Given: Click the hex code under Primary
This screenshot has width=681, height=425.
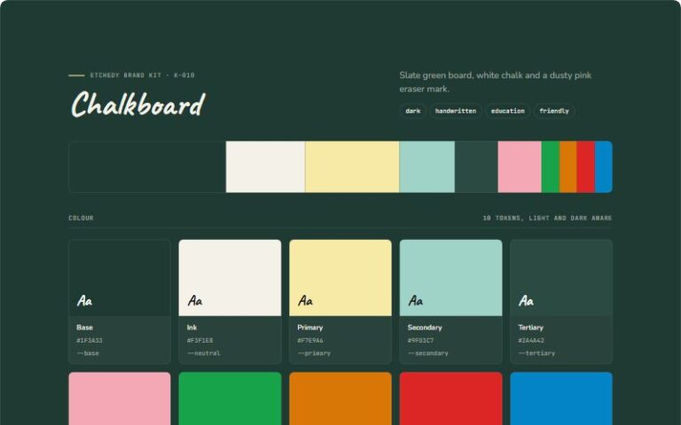Looking at the screenshot, I should coord(310,340).
